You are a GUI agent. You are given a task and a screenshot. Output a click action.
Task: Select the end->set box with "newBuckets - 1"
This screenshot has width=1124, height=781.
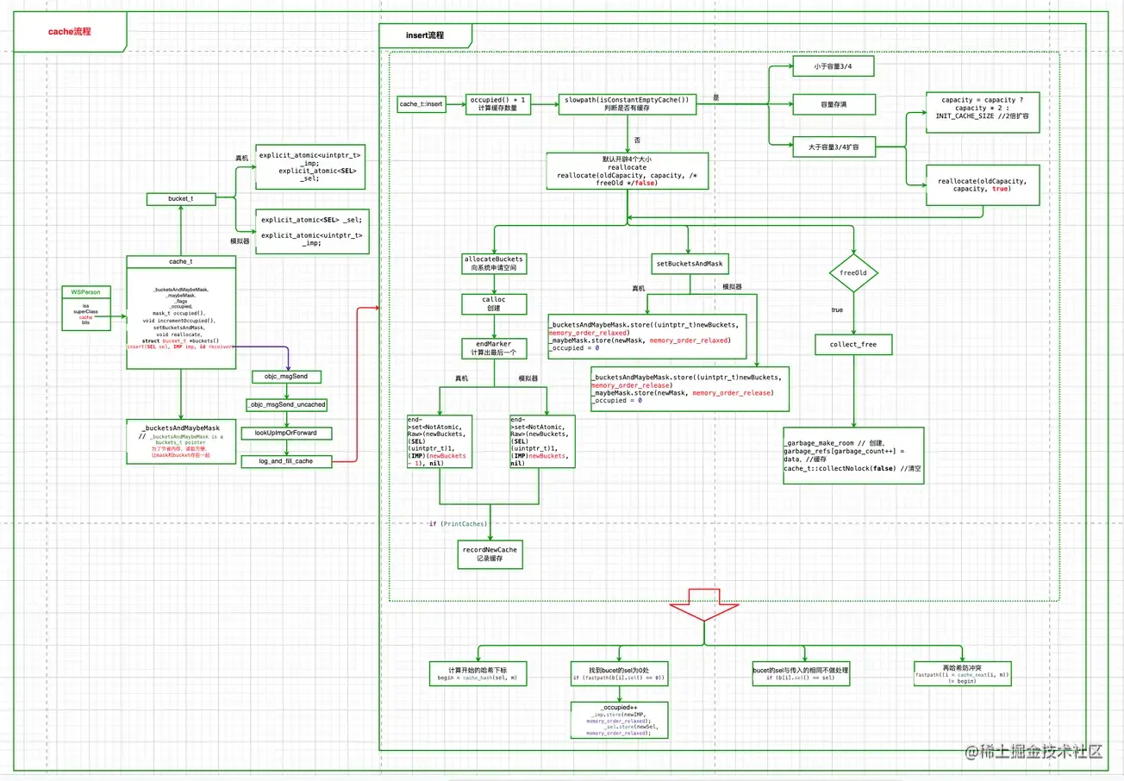click(440, 441)
